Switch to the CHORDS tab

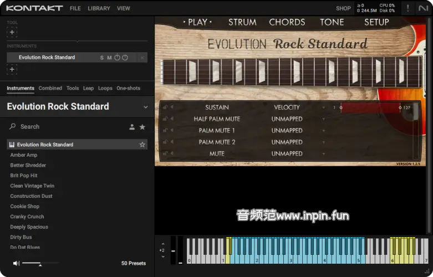click(287, 22)
